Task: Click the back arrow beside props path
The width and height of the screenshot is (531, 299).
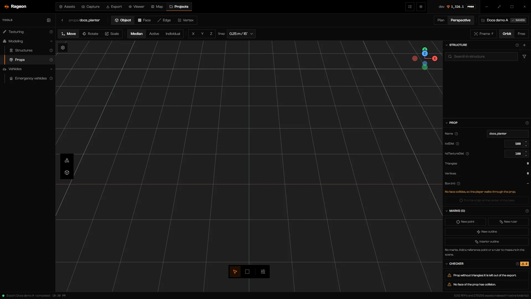Action: coord(62,20)
